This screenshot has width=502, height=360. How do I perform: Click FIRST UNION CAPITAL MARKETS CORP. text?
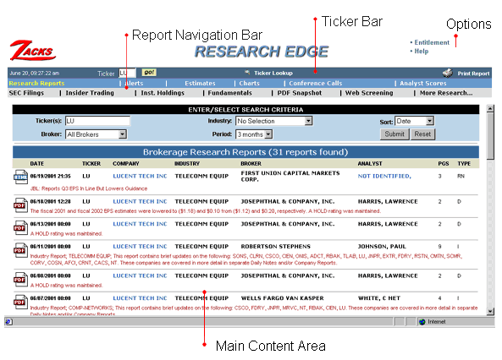[x=290, y=176]
